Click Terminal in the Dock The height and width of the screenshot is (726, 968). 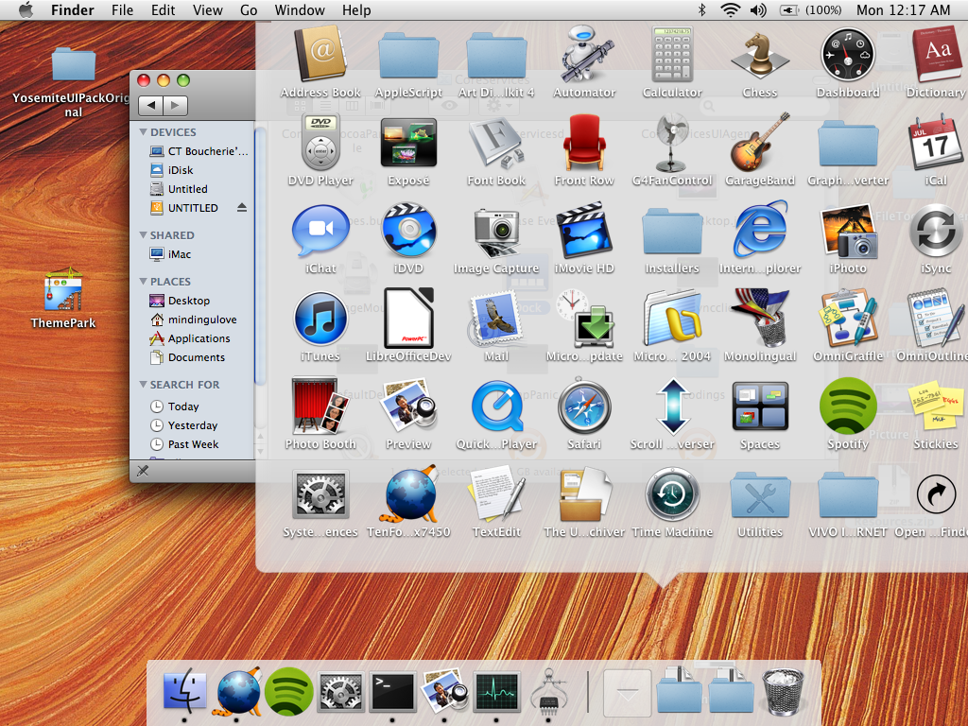point(392,692)
